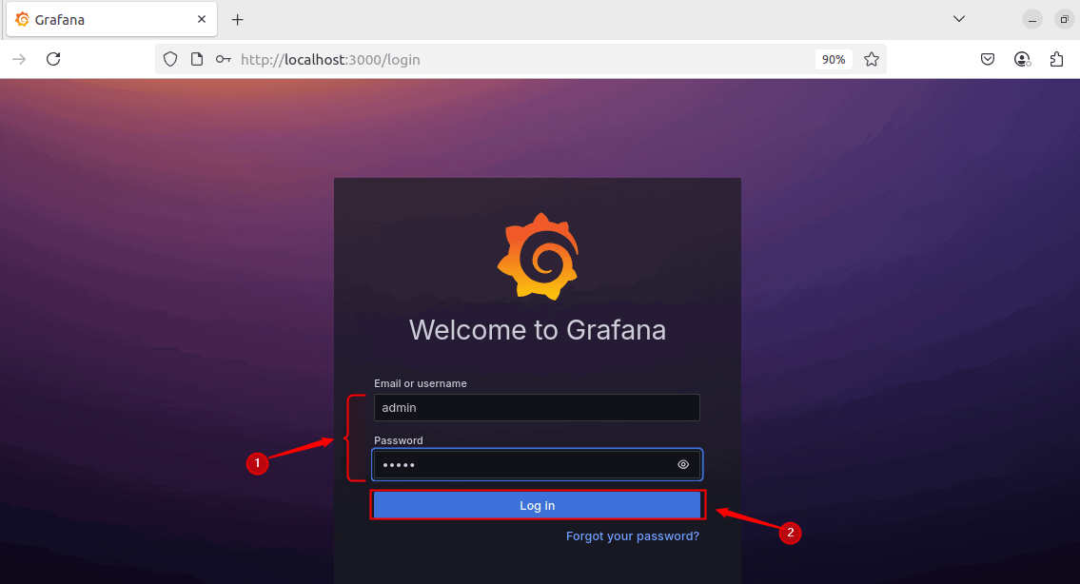View site information via page icon

pos(197,59)
